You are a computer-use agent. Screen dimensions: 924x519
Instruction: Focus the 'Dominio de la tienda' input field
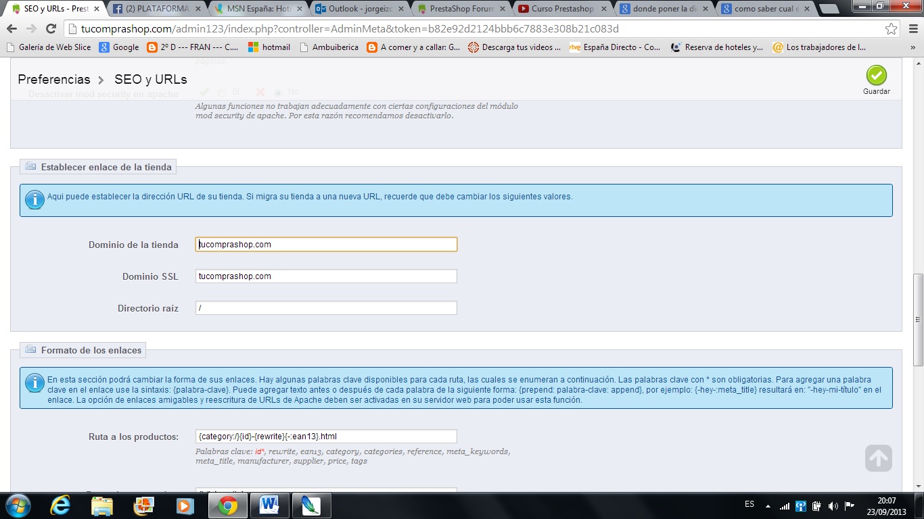[326, 244]
